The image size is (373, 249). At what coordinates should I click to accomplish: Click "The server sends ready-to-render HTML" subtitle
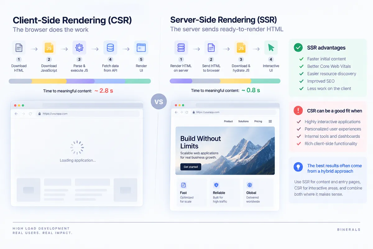coord(227,30)
